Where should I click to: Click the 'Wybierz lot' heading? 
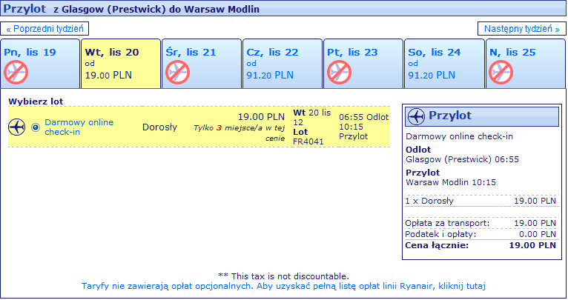(x=36, y=101)
